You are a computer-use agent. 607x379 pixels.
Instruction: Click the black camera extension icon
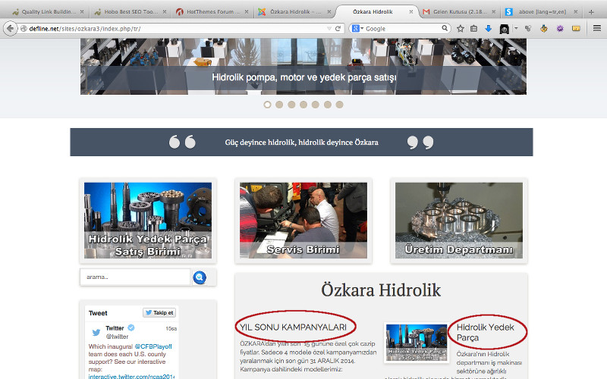[504, 29]
